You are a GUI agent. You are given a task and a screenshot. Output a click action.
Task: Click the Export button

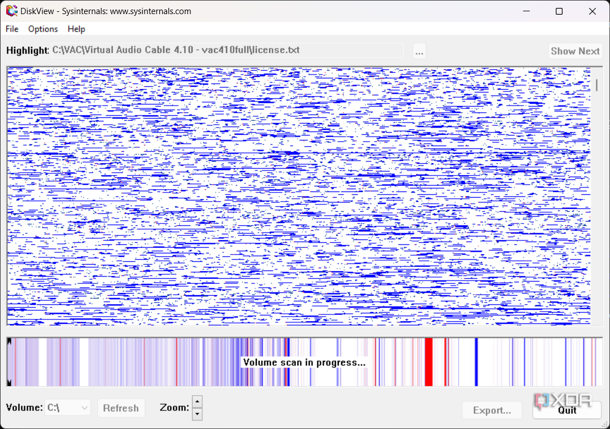click(492, 410)
